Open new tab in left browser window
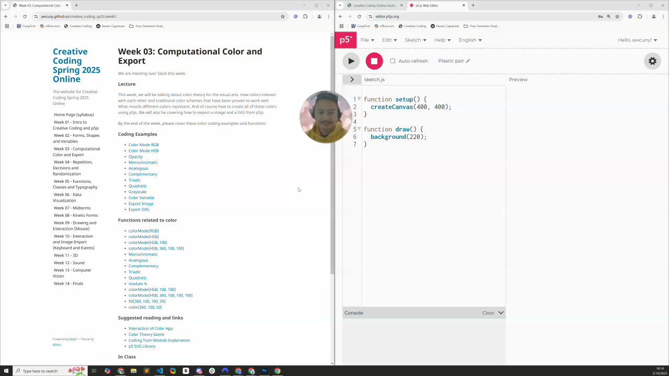This screenshot has width=669, height=376. point(76,5)
